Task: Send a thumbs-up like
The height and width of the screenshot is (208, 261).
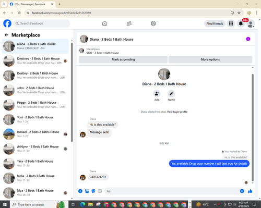Action: [250, 191]
